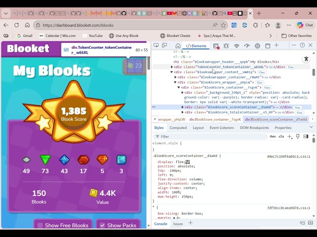Check the Show Free Blooks checkbox
The width and height of the screenshot is (317, 237).
click(x=40, y=225)
